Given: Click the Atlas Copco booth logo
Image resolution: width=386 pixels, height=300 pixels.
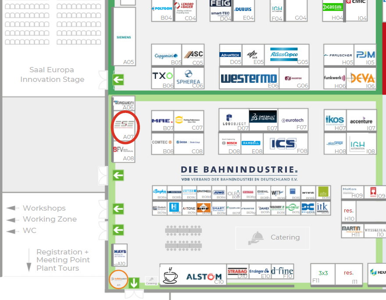Looking at the screenshot, I should pos(284,55).
